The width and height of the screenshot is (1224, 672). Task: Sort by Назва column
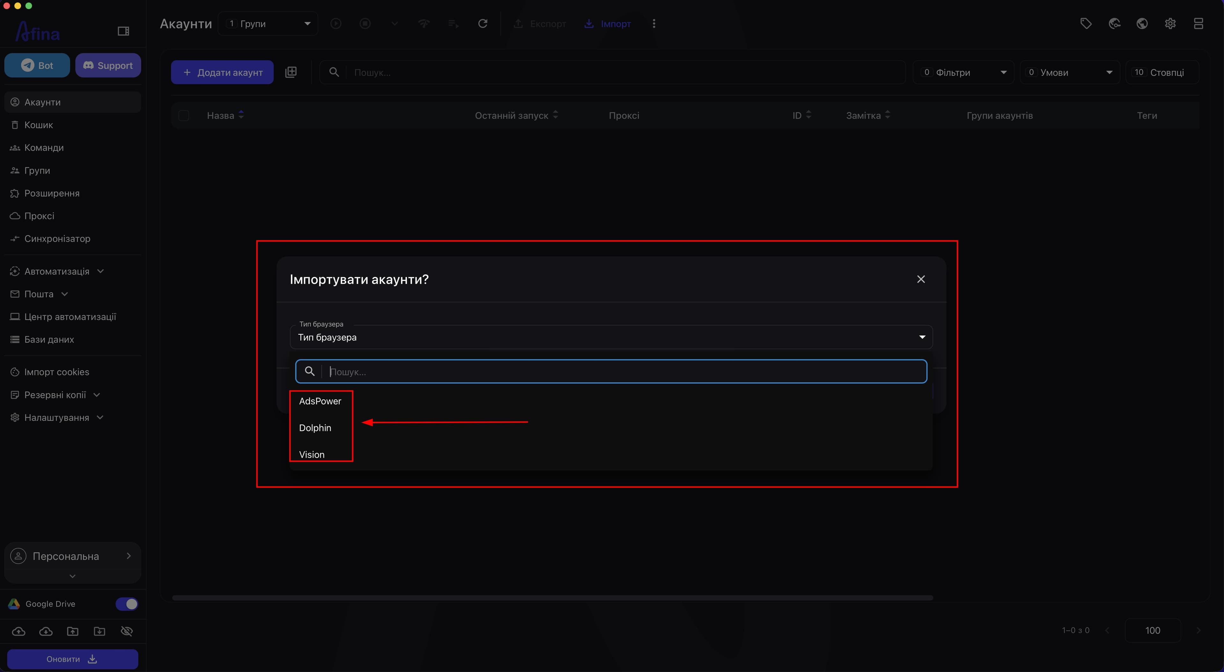226,115
